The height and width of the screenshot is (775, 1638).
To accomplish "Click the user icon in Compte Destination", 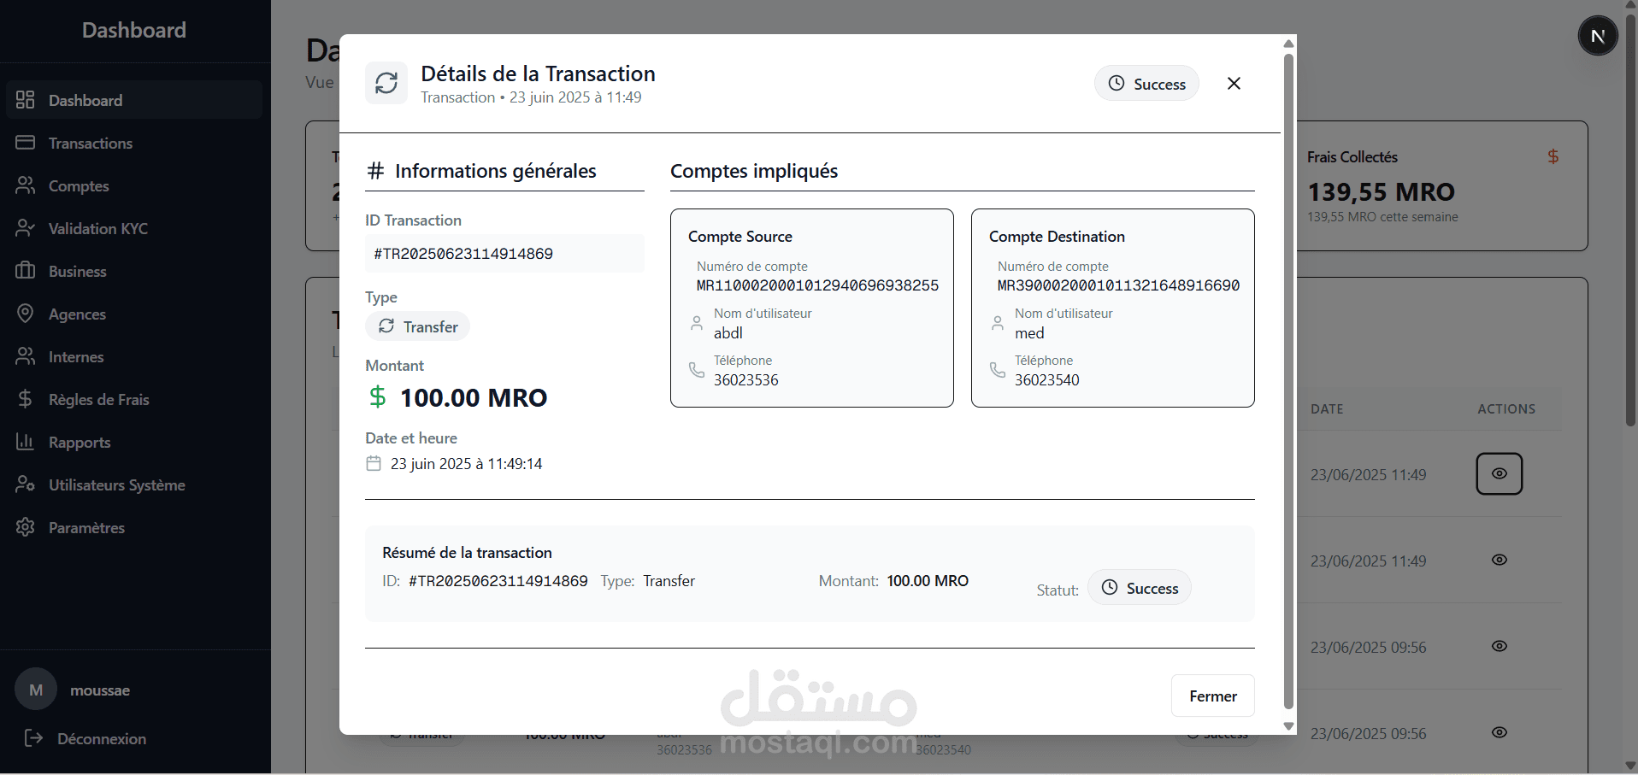I will pyautogui.click(x=998, y=323).
